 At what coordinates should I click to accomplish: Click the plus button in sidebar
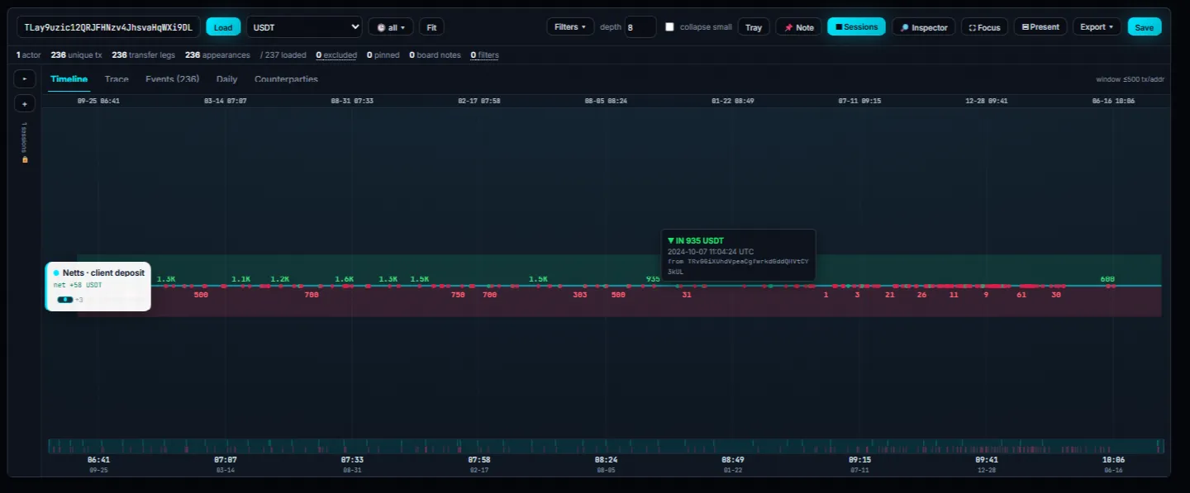click(x=24, y=104)
